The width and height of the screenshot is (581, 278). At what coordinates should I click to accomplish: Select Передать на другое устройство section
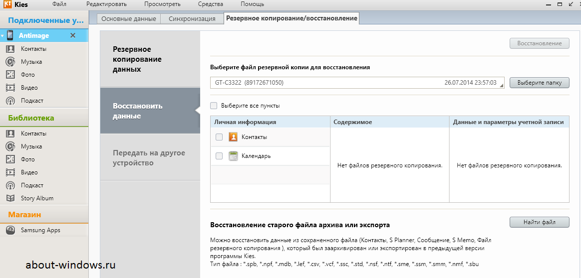[x=150, y=157]
